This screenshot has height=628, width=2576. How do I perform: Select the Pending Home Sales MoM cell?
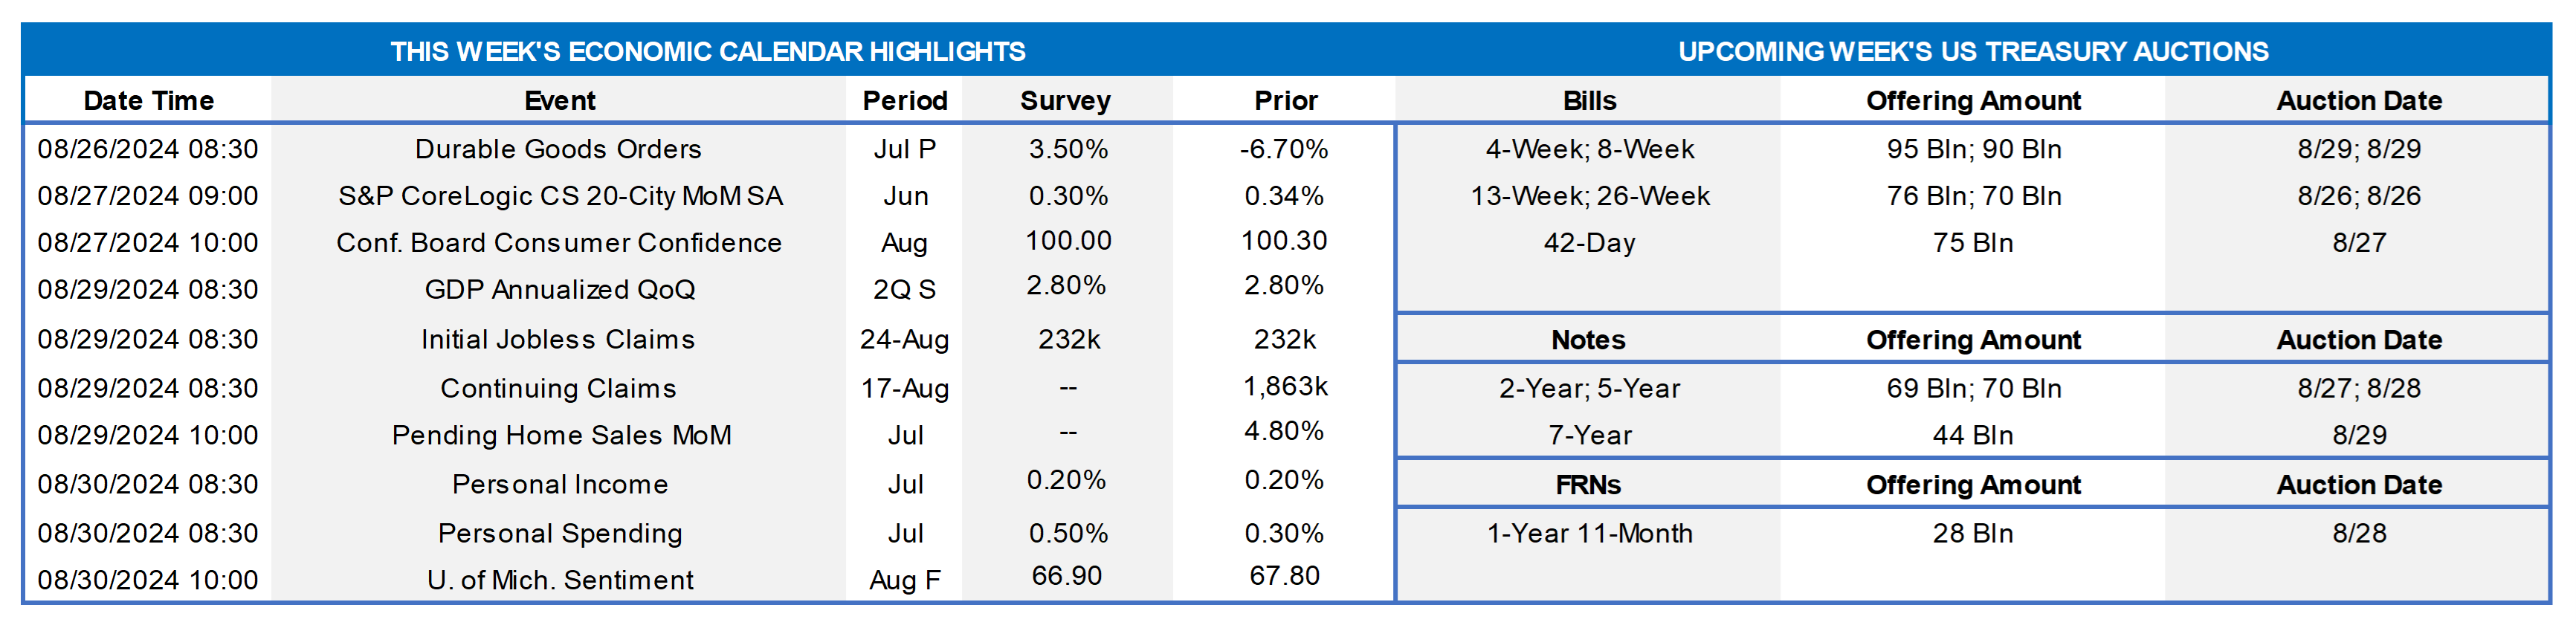561,436
